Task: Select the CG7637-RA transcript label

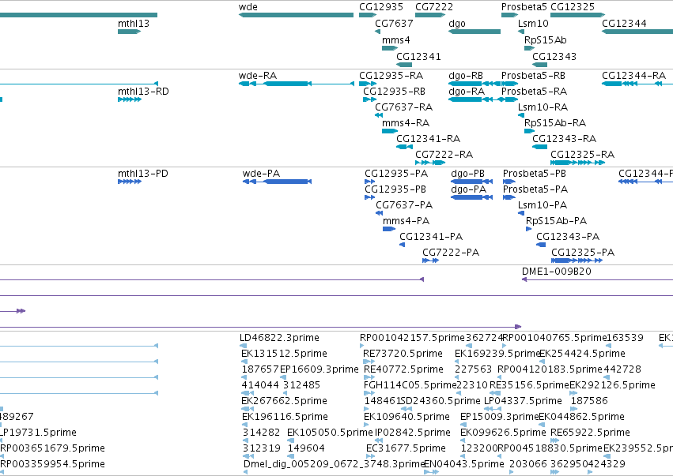Action: 403,107
